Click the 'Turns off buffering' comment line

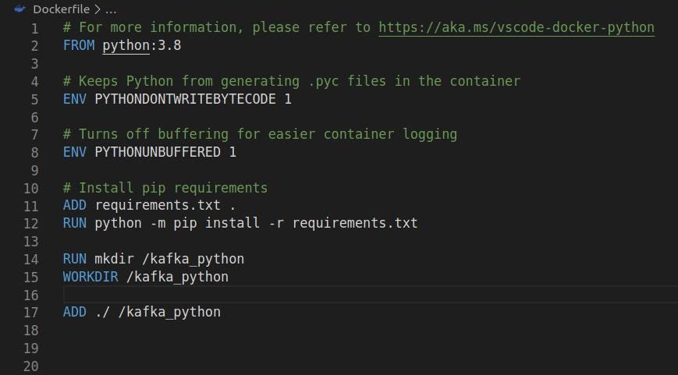(260, 134)
